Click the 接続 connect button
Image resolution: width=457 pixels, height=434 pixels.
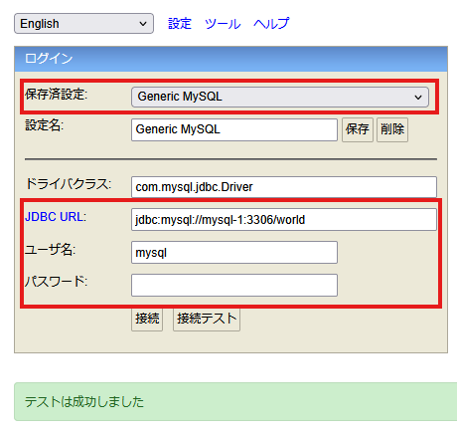147,319
